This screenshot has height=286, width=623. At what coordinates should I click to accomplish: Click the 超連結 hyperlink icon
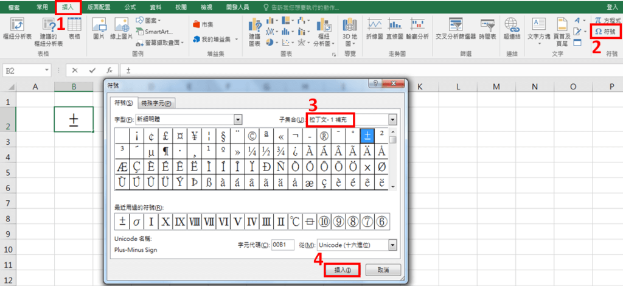click(x=512, y=29)
